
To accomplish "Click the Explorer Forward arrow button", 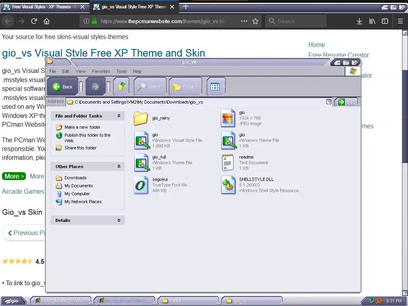I will click(95, 86).
